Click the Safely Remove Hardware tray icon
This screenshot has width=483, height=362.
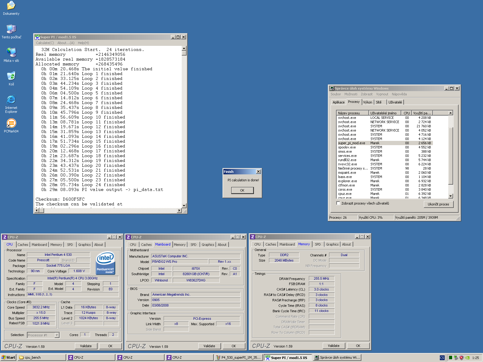456,358
